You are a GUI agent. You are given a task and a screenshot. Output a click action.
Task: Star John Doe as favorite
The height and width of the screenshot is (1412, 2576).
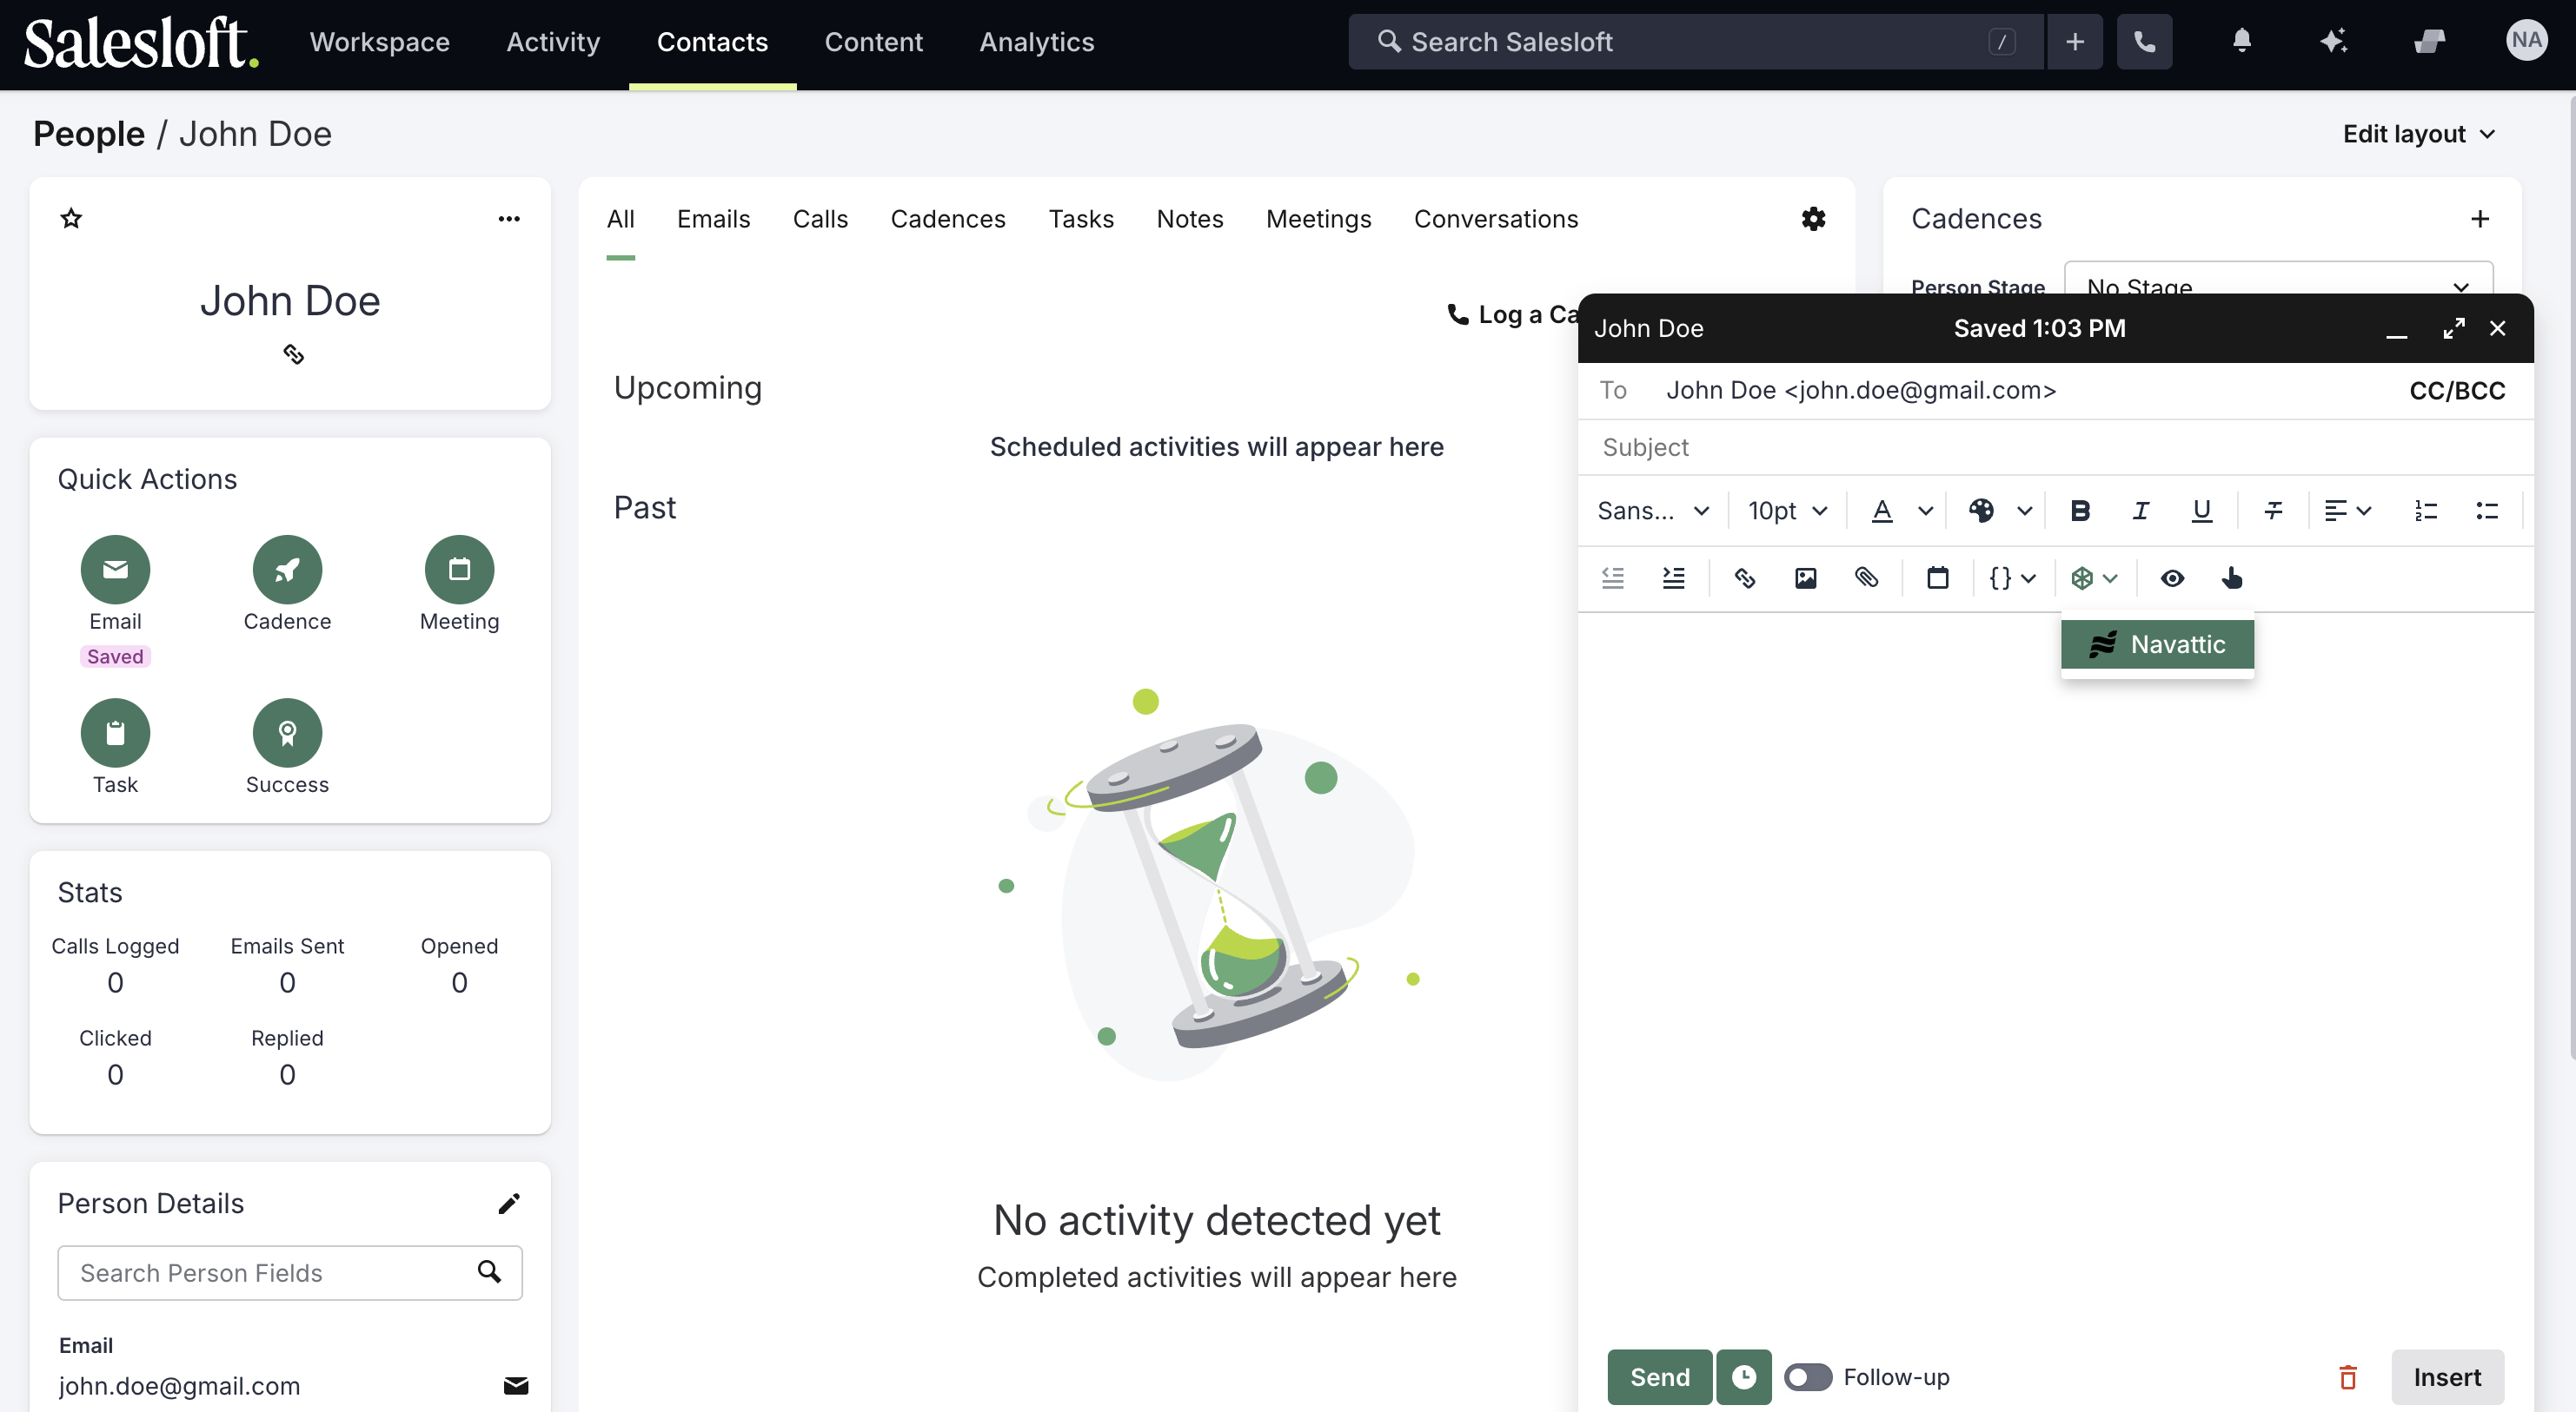[x=71, y=218]
